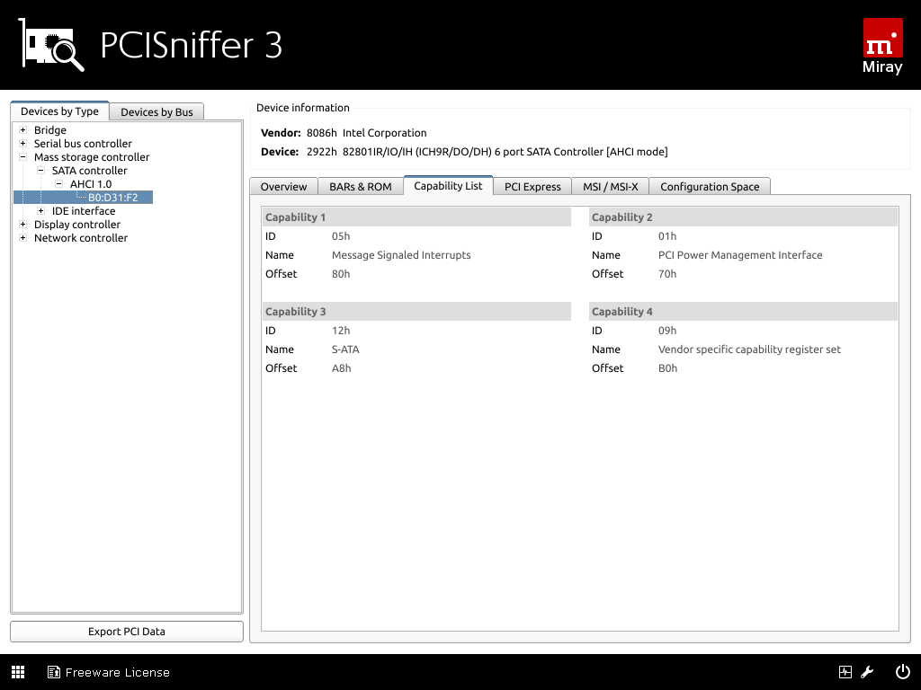The width and height of the screenshot is (921, 690).
Task: Select the Serial bus controller label
Action: pos(83,143)
